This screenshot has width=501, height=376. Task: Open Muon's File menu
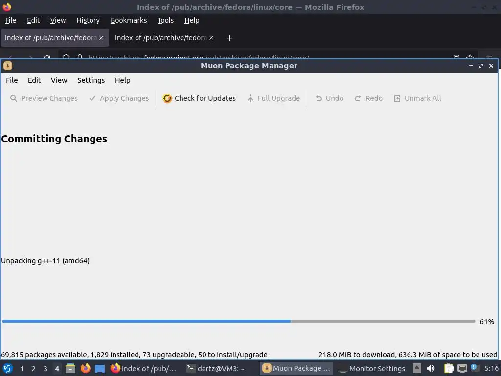point(12,80)
